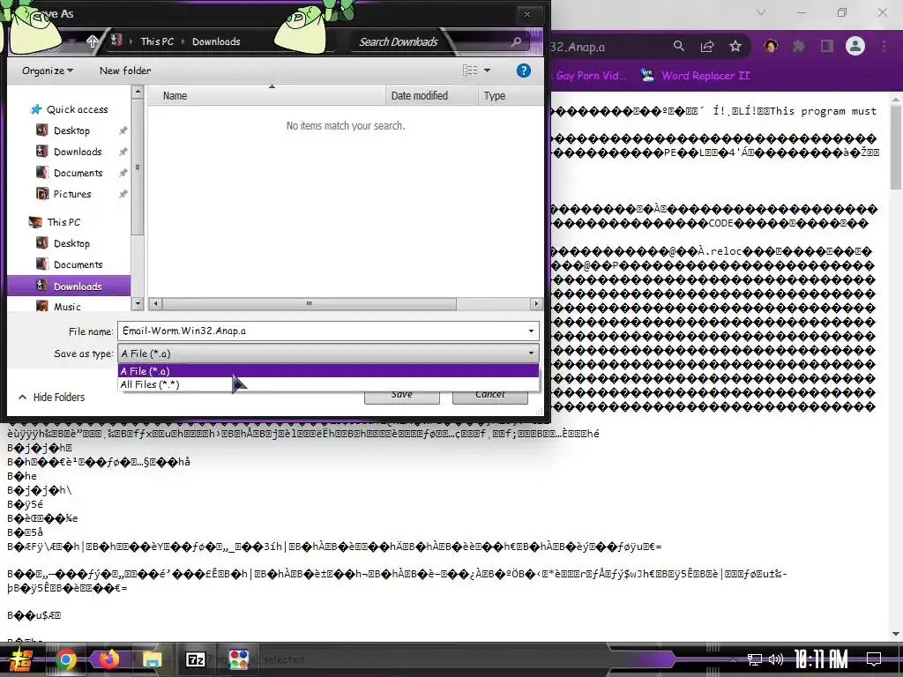Screen dimensions: 903x677
Task: Click the Start button on taskbar
Action: click(x=21, y=659)
